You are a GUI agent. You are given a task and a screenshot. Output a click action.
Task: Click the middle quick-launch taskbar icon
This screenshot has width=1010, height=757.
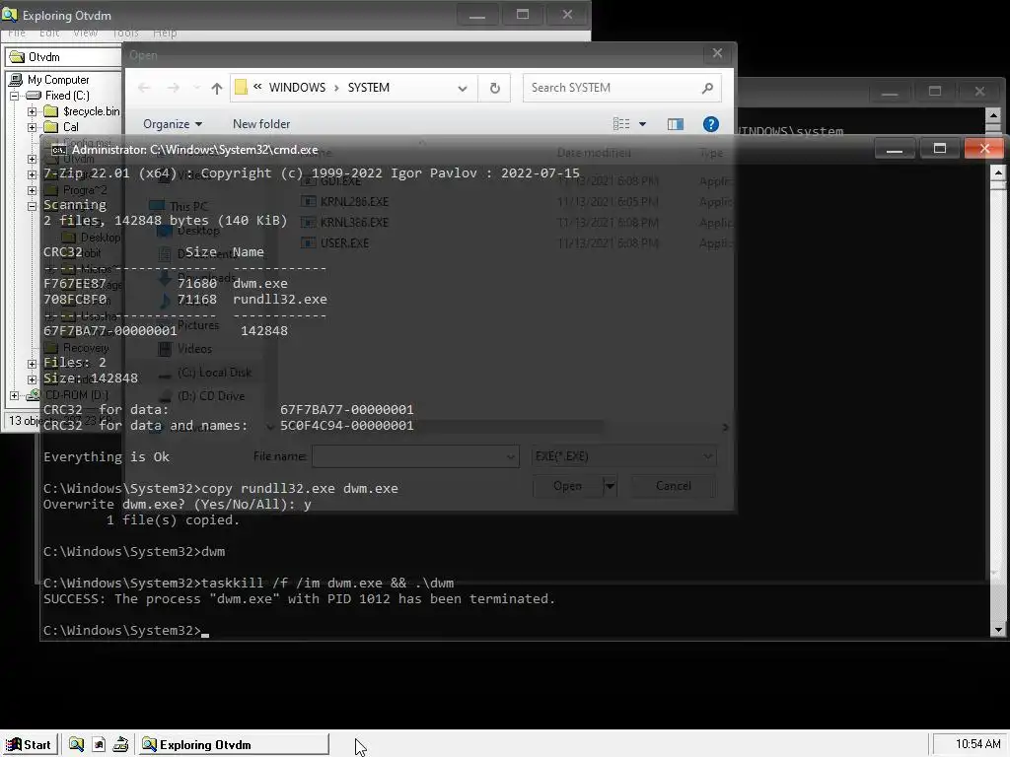pos(99,745)
